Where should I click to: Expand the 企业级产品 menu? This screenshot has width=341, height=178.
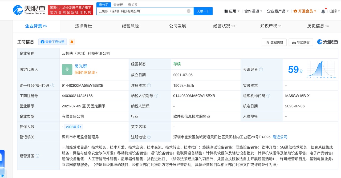coord(278,11)
